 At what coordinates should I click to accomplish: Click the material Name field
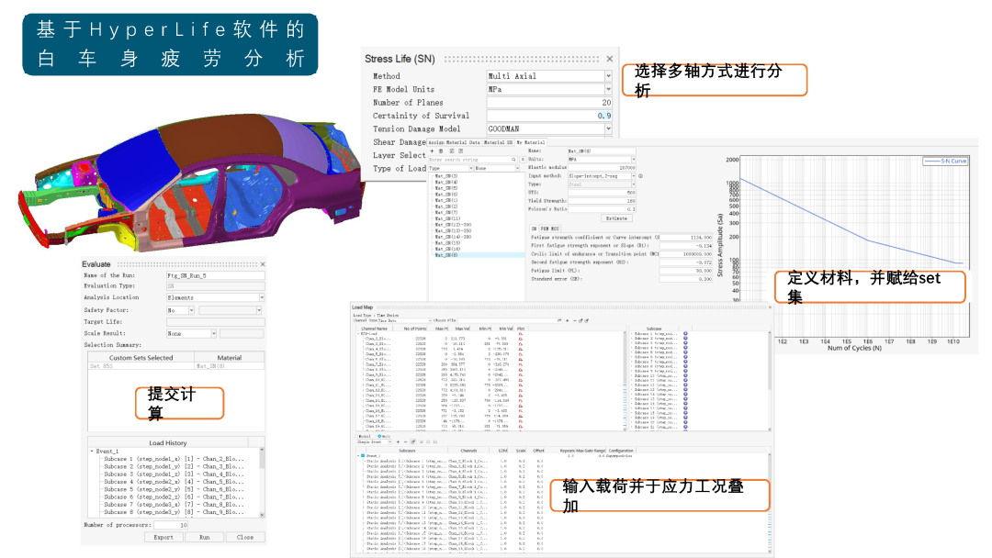tap(601, 151)
